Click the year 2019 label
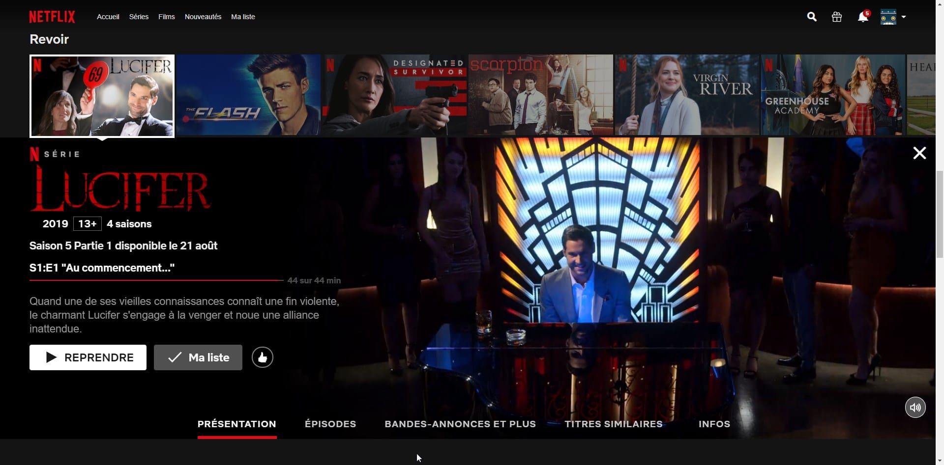Screen dimensions: 944x465 coord(55,224)
